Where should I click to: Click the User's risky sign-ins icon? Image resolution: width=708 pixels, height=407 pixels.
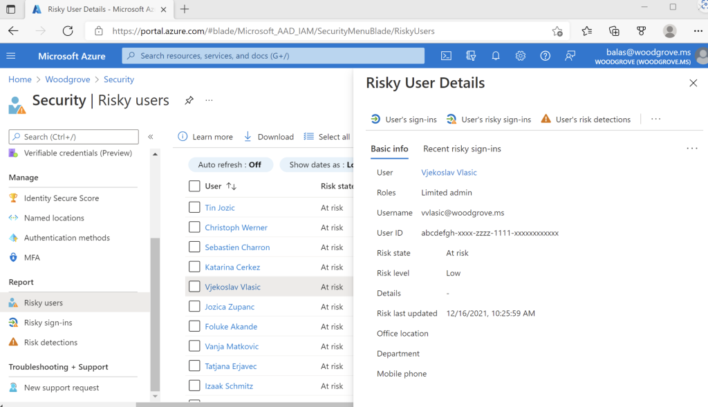[451, 119]
